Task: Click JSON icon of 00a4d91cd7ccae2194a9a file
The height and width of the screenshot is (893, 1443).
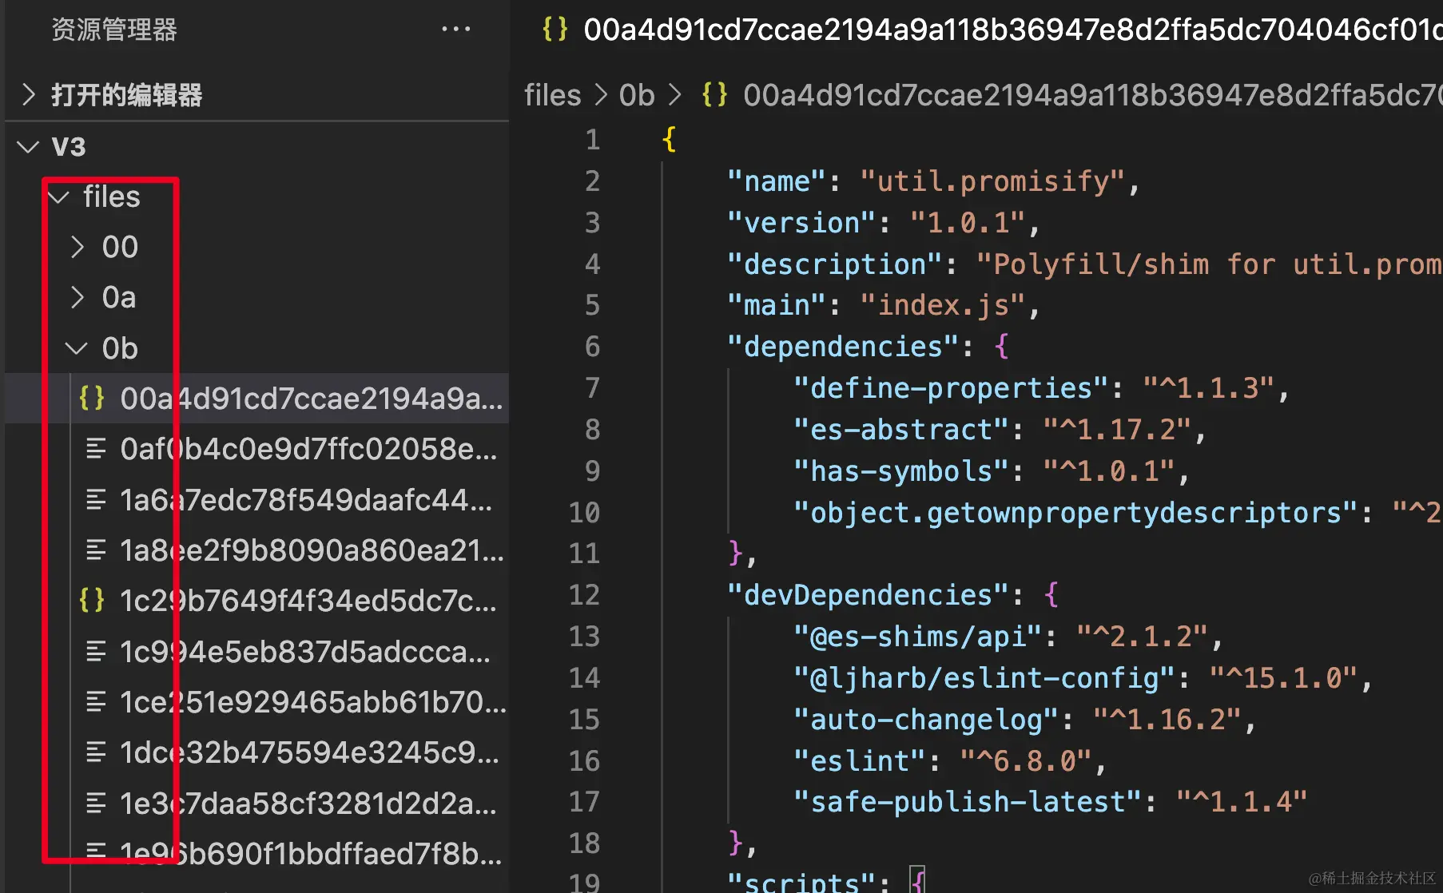Action: [93, 398]
